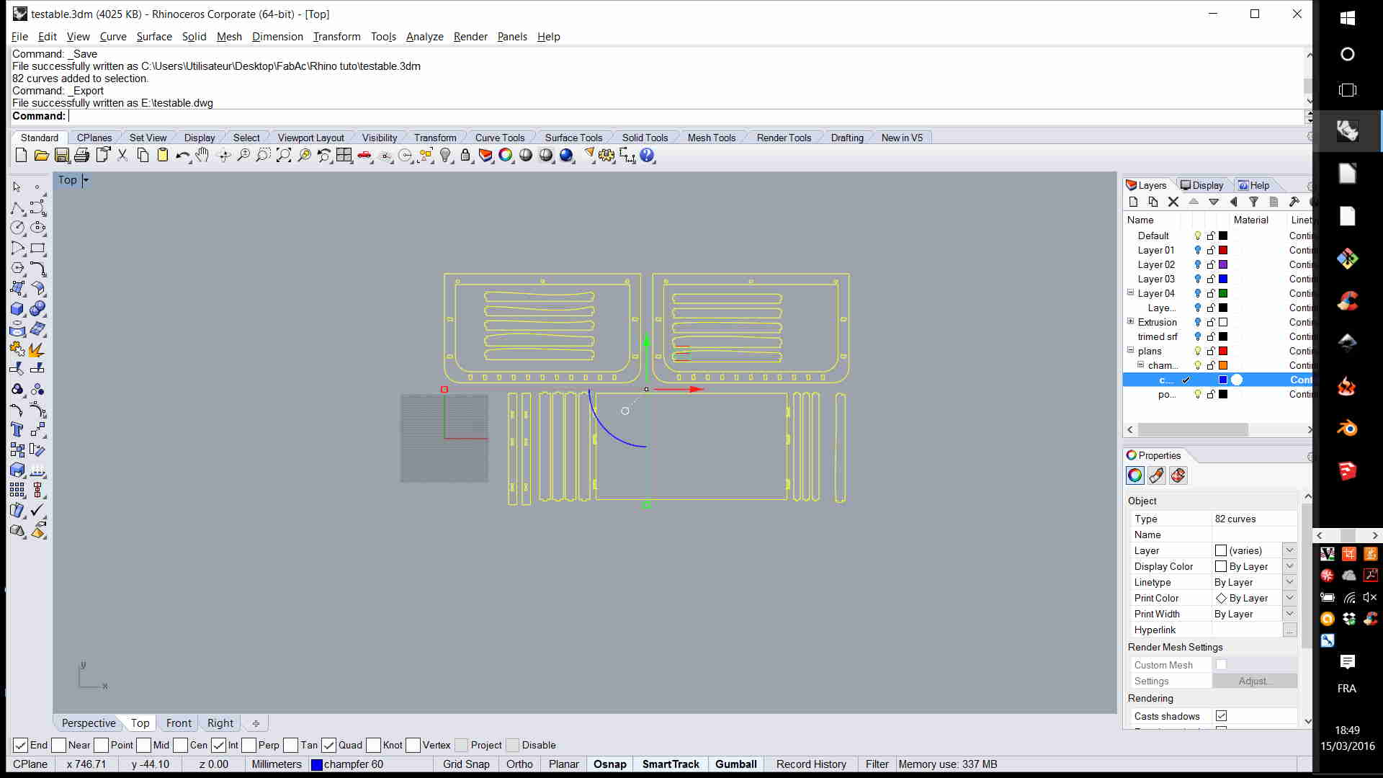Click the layer filter funnel icon

pos(1253,202)
